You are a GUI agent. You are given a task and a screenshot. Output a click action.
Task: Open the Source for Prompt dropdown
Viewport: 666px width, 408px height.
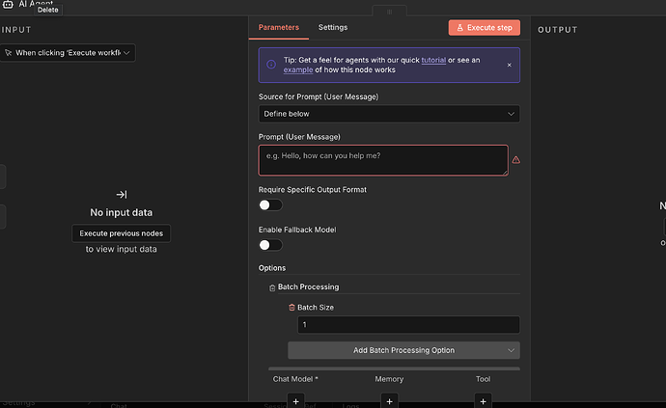pos(389,114)
